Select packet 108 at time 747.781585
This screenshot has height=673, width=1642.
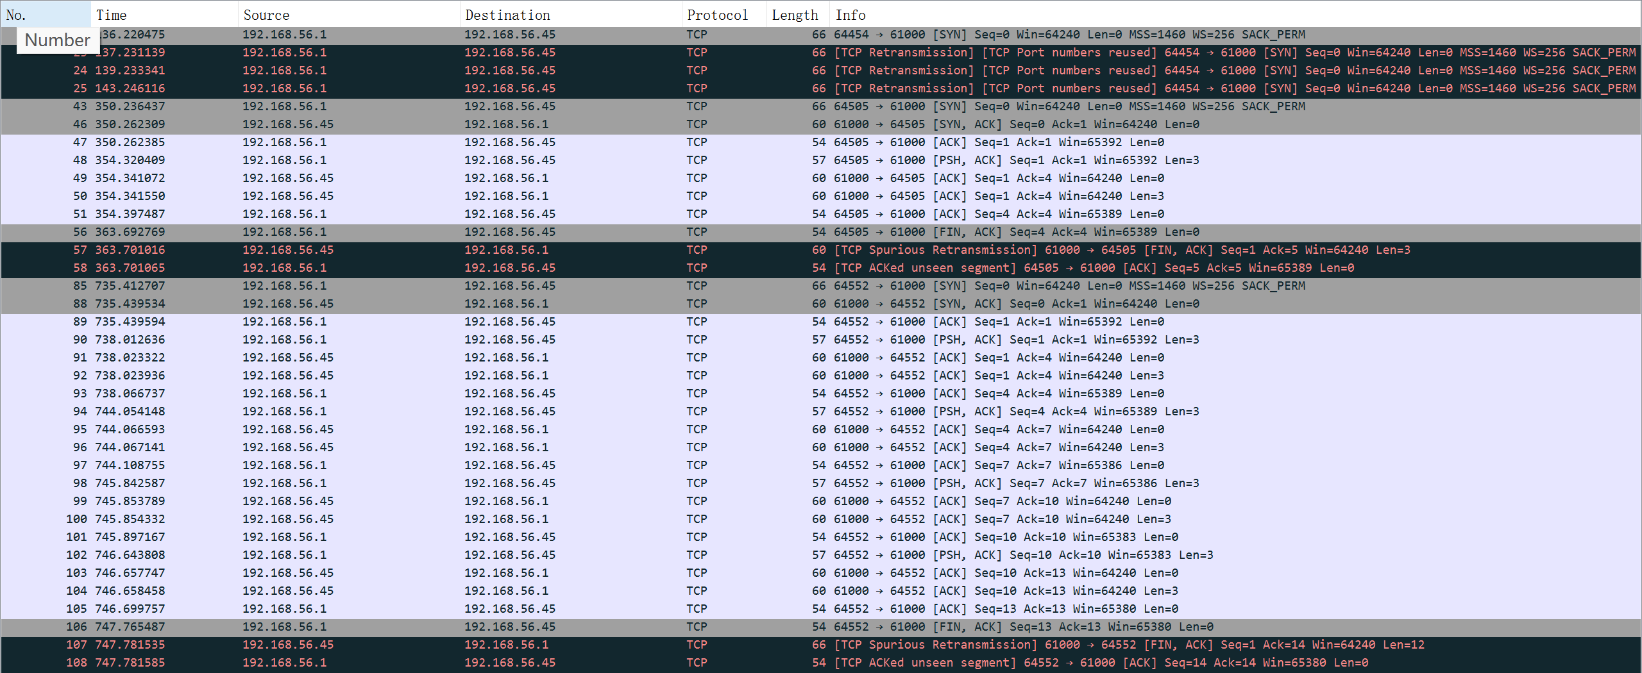(x=821, y=663)
